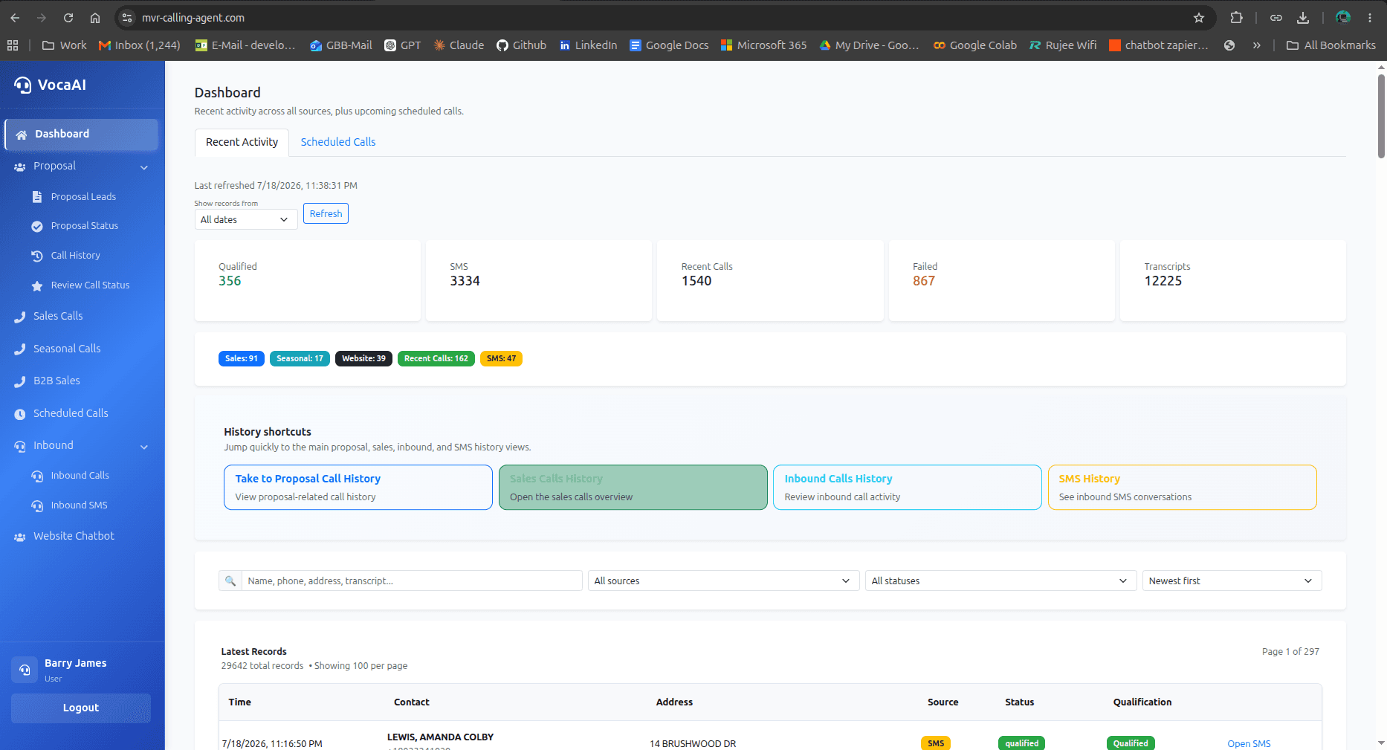The image size is (1387, 750).
Task: Show more bookmarks with double chevron
Action: pos(1256,45)
